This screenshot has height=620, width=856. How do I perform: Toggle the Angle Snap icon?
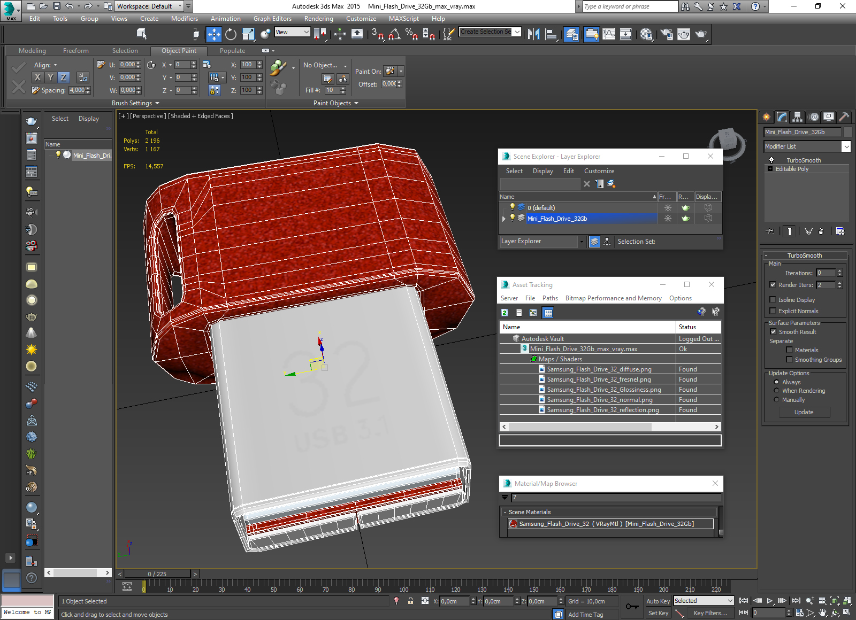click(394, 34)
